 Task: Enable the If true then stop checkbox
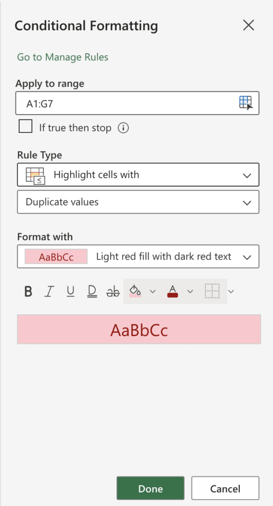click(x=26, y=126)
